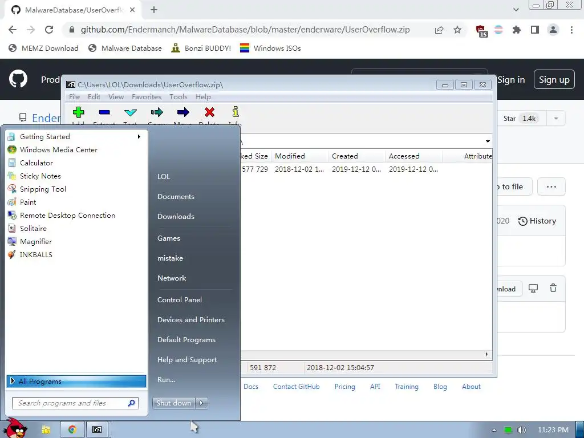Open the Star dropdown on GitHub
The height and width of the screenshot is (438, 584).
(555, 119)
